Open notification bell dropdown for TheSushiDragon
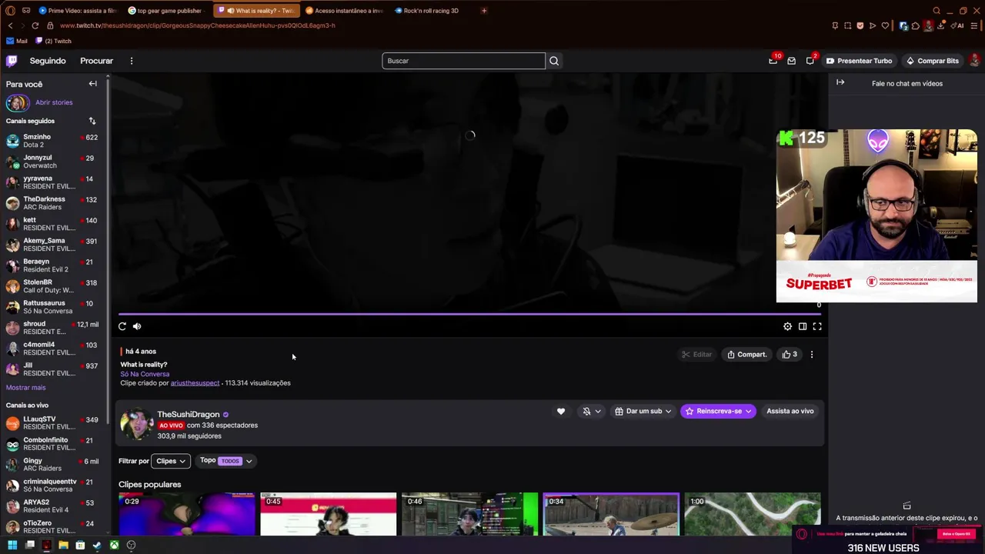Screen dimensions: 985x554 click(x=591, y=412)
